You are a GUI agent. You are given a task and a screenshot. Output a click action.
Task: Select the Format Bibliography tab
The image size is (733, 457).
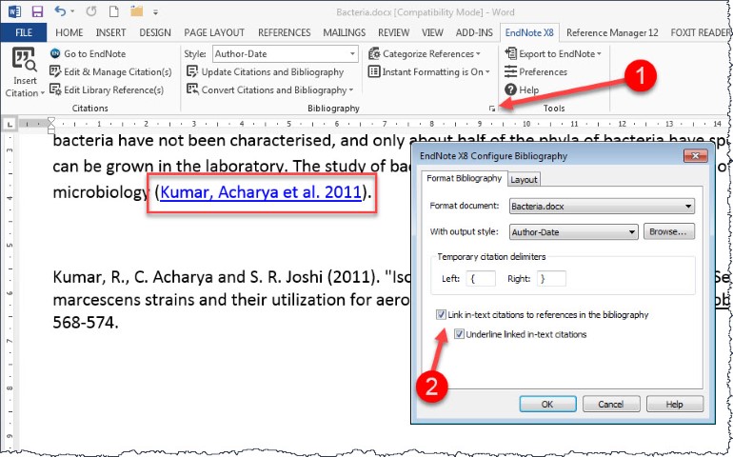[x=464, y=178]
